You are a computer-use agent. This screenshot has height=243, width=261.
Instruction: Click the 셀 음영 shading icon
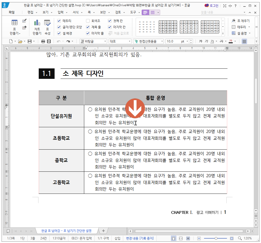coord(234,33)
